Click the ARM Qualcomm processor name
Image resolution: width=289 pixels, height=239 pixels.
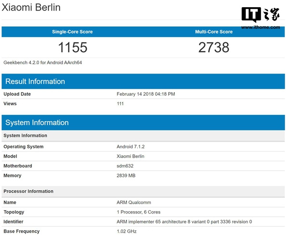[x=134, y=202]
